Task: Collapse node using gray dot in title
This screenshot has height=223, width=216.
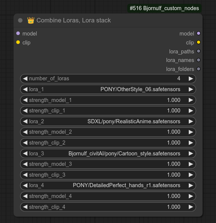Action: pyautogui.click(x=20, y=20)
